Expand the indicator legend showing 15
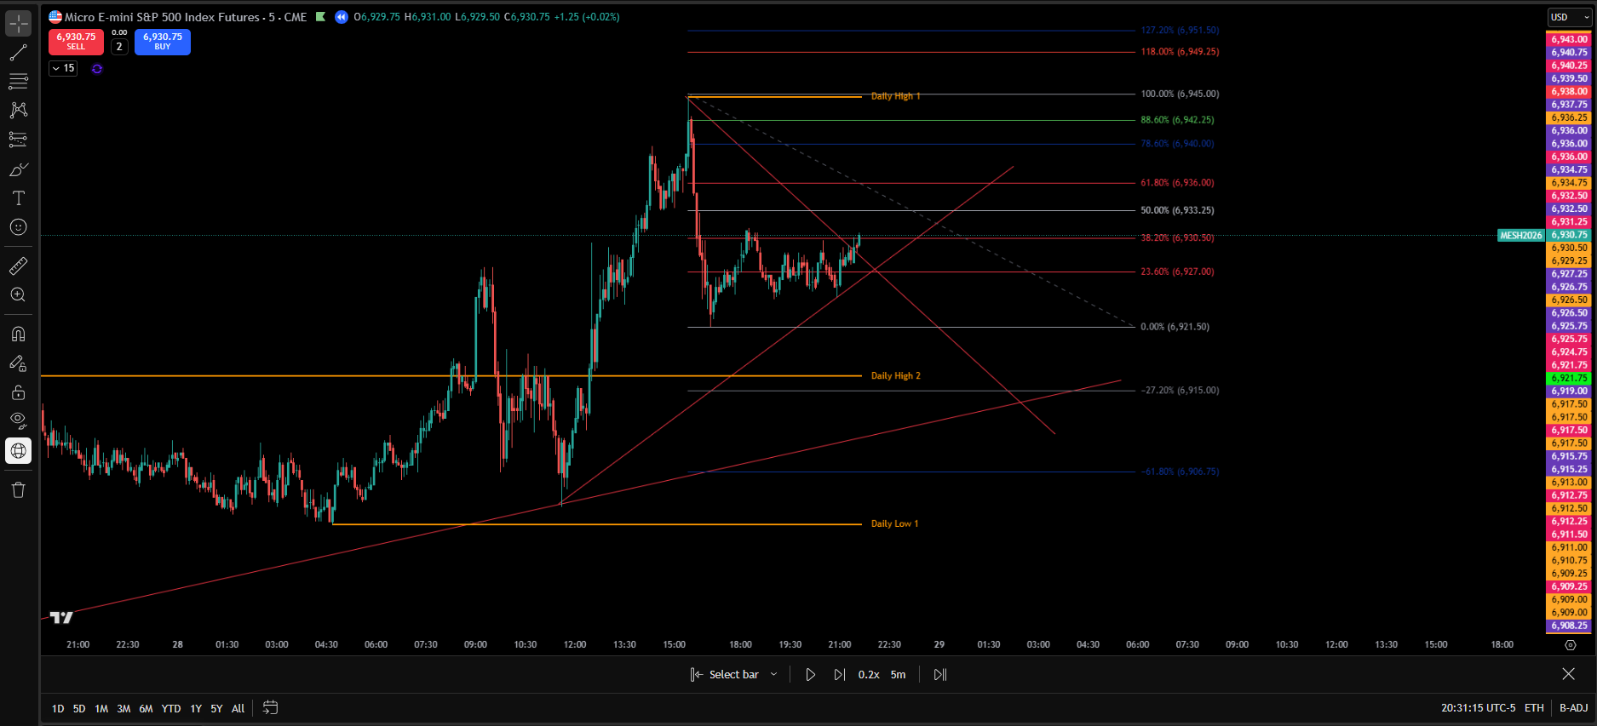 63,68
